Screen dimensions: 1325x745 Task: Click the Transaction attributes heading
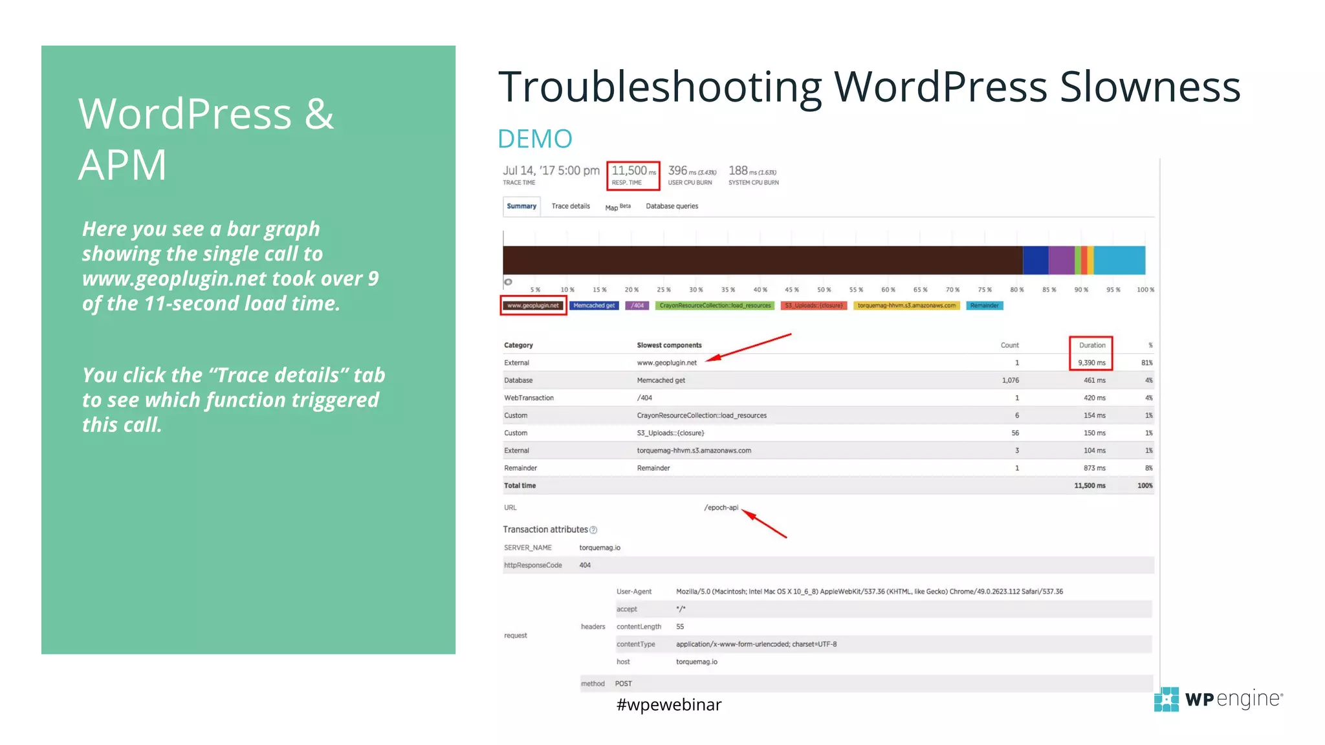pos(545,530)
